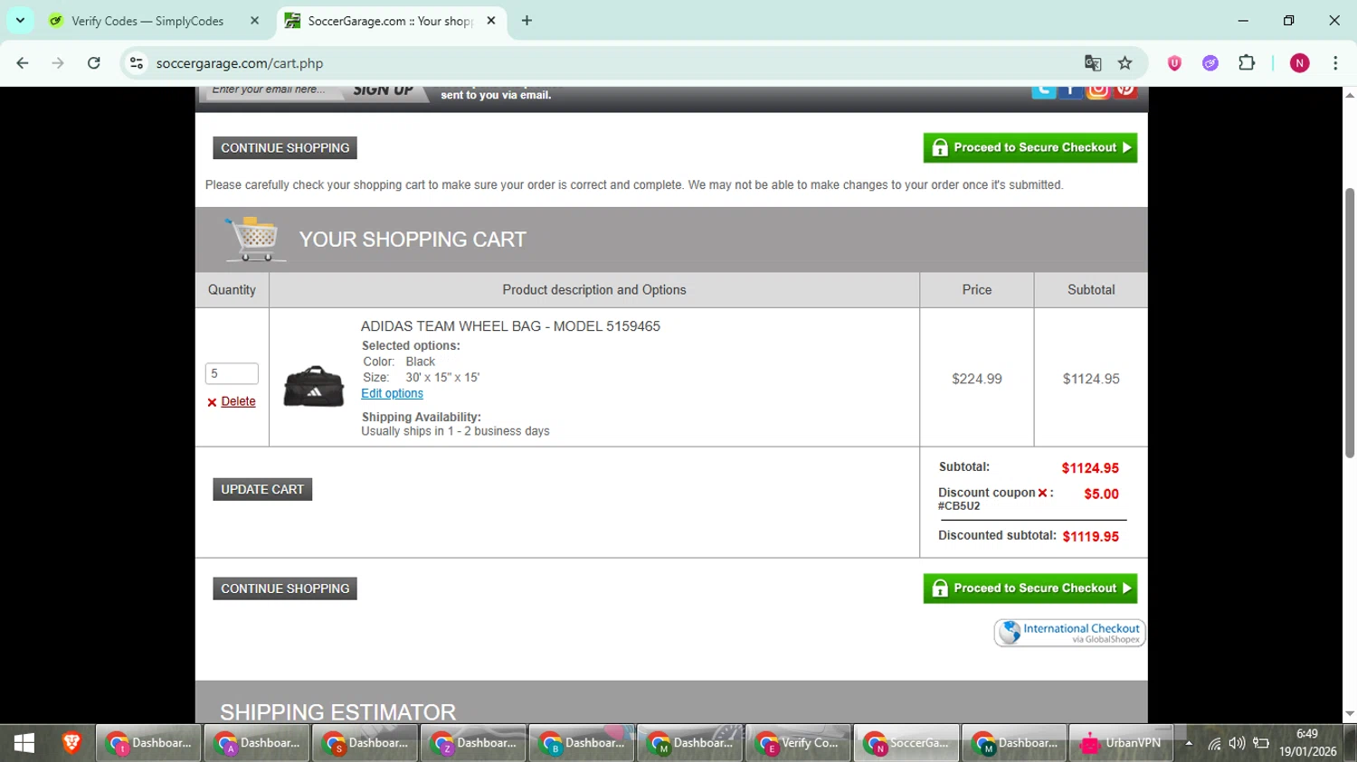Viewport: 1357px width, 762px height.
Task: Close the SoccerGarage.com tab
Action: click(491, 20)
